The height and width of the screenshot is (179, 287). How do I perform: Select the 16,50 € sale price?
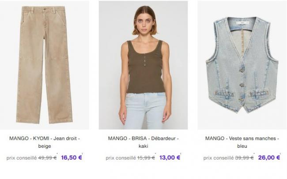(x=72, y=157)
